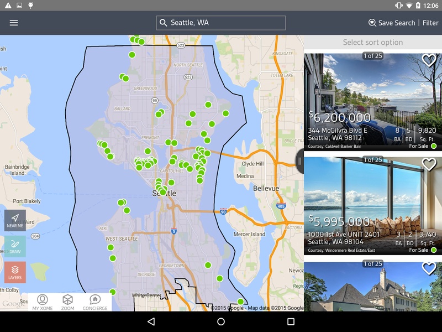Click the West Seattle map label
The image size is (442, 332).
click(122, 239)
